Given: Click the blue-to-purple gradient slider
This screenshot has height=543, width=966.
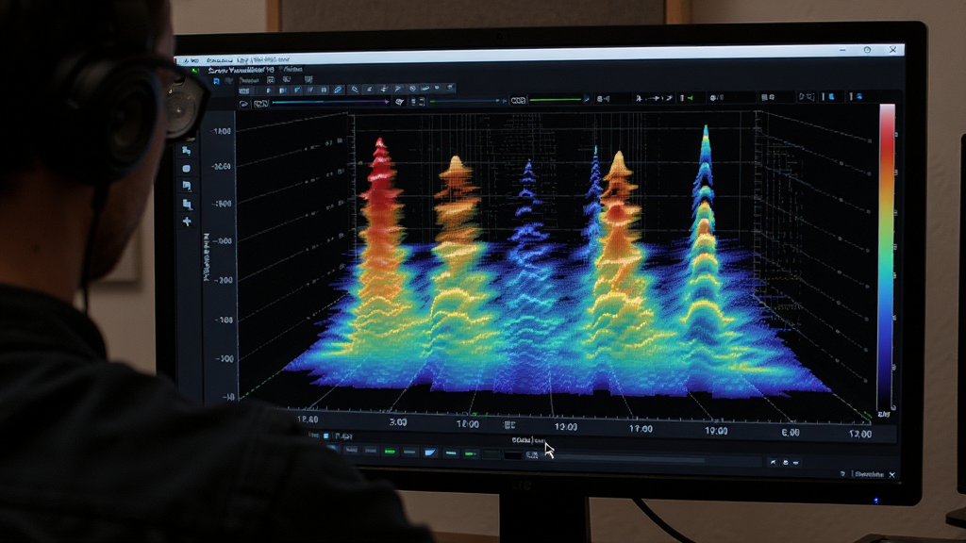Looking at the screenshot, I should tap(330, 102).
